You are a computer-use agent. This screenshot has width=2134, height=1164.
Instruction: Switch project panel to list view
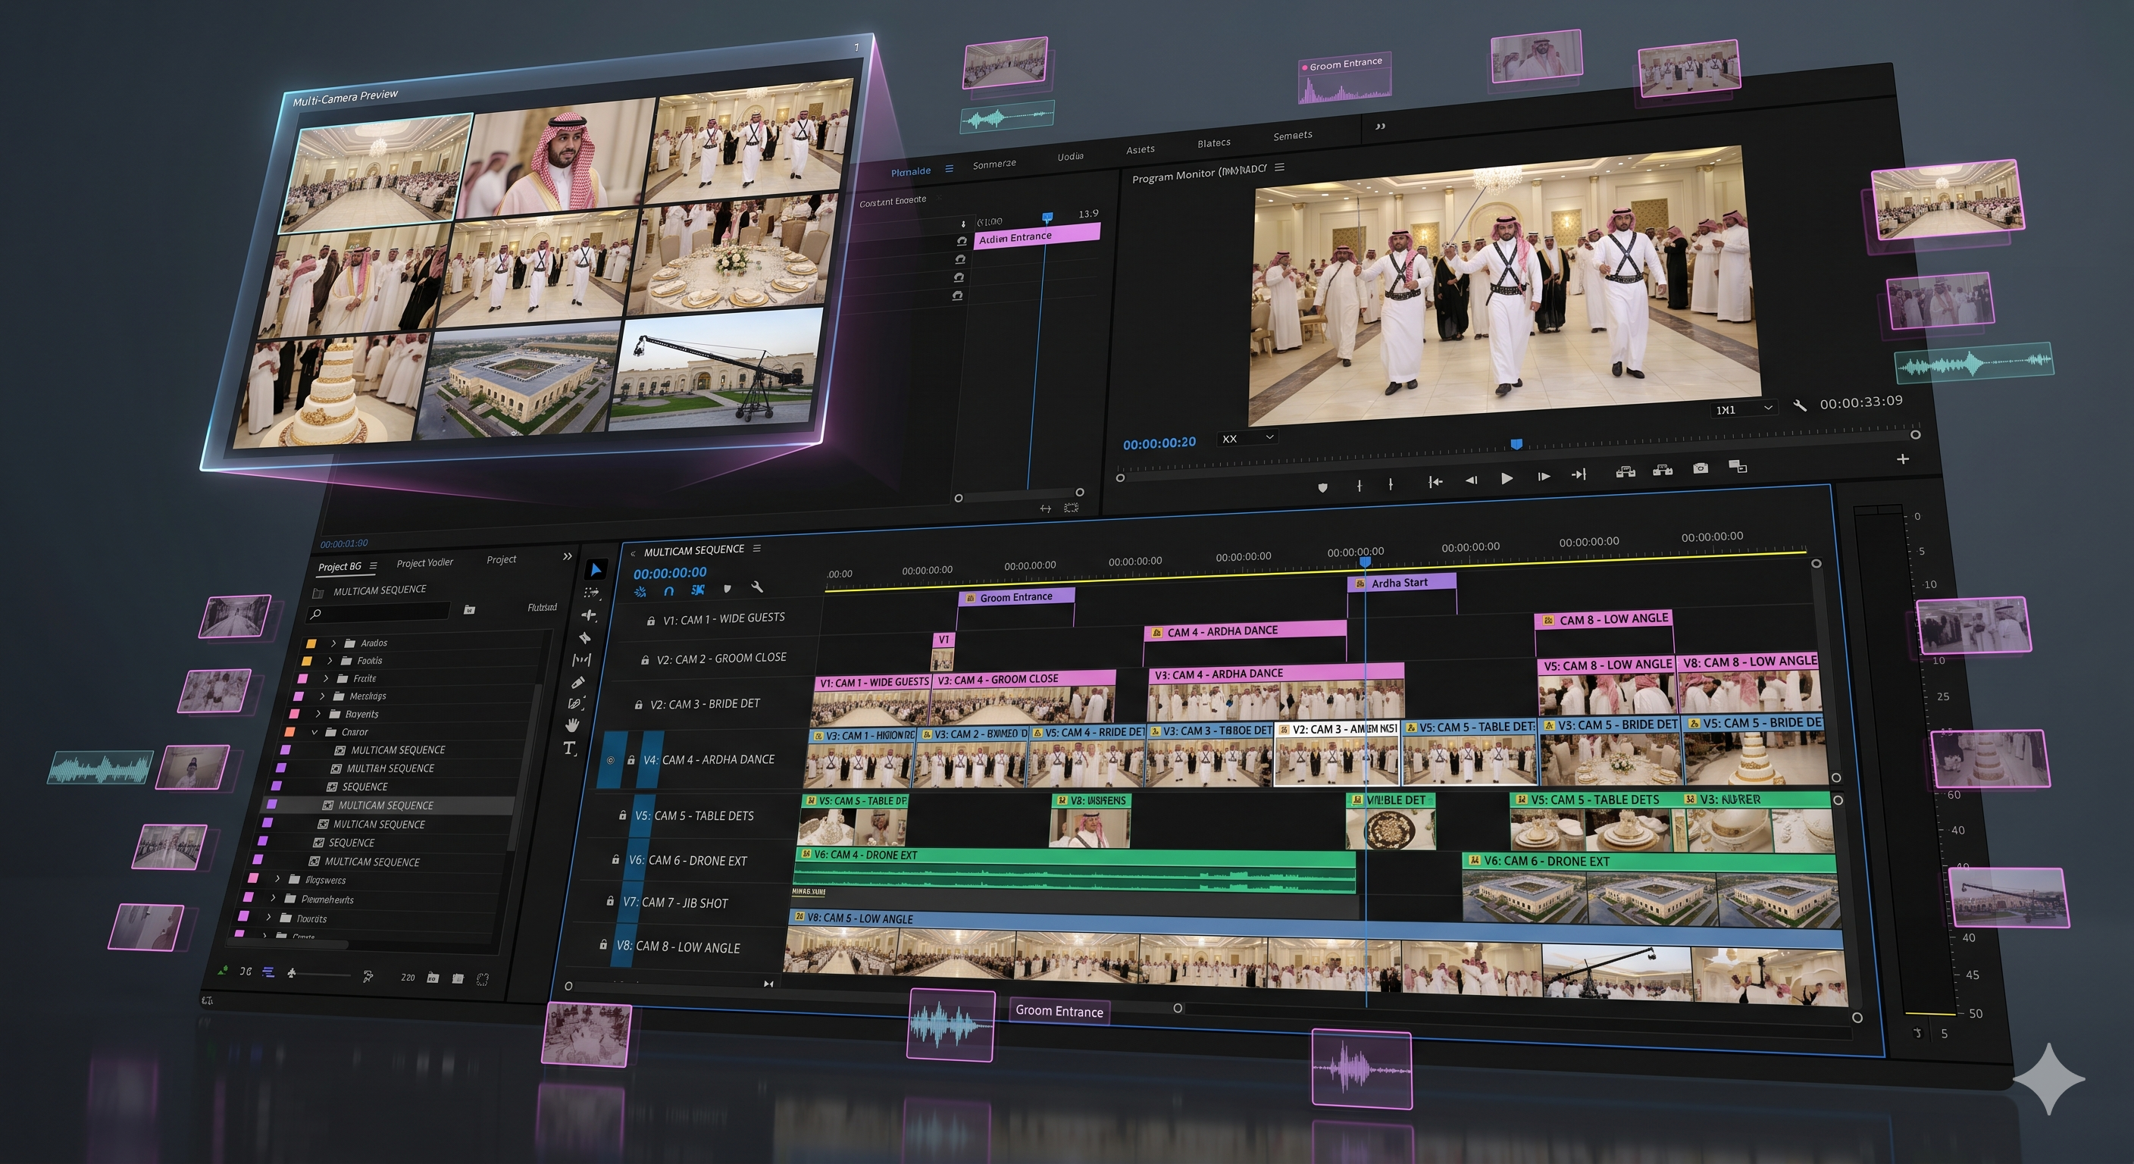pos(268,972)
